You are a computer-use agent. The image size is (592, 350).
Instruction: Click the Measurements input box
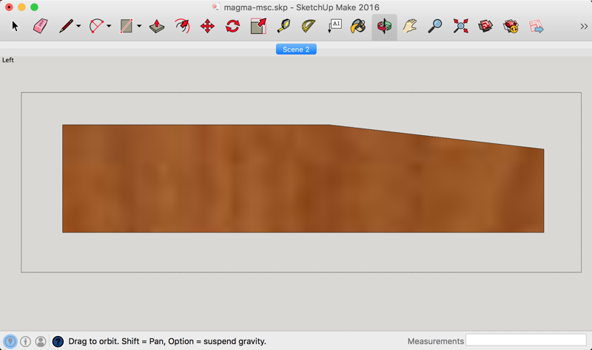point(525,340)
